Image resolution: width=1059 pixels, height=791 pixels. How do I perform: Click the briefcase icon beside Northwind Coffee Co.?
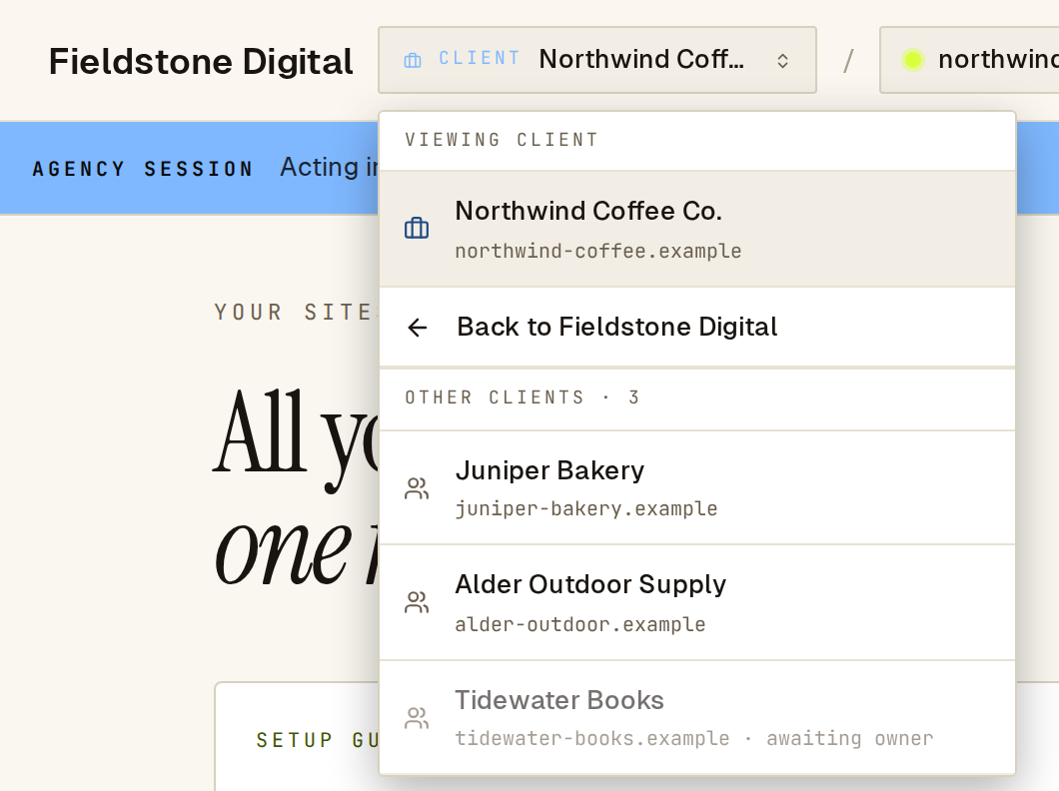click(x=417, y=228)
